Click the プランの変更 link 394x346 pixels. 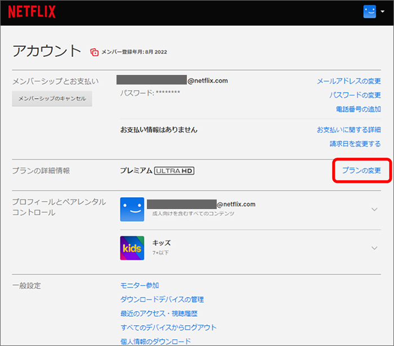point(361,170)
